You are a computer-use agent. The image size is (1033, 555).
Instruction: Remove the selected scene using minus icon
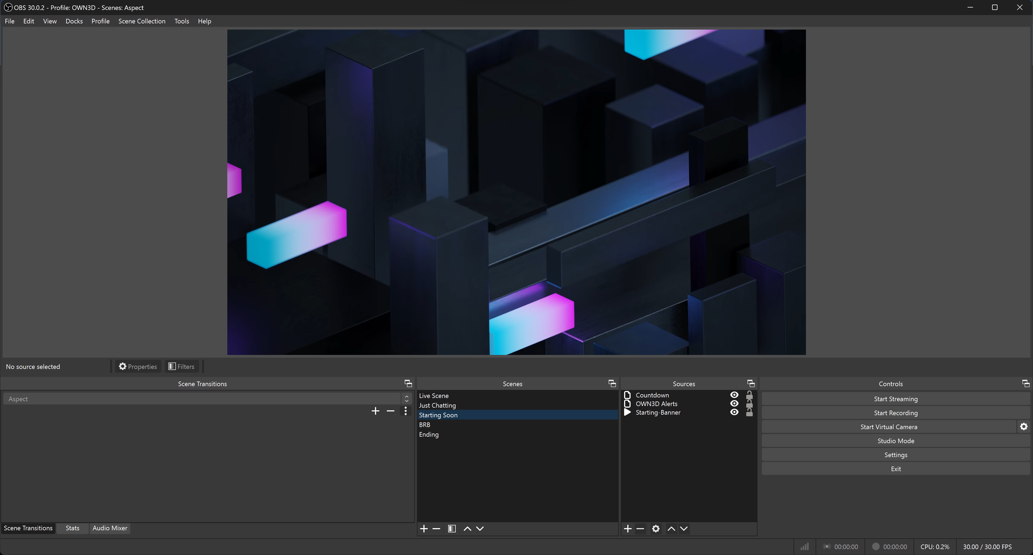[x=436, y=529]
